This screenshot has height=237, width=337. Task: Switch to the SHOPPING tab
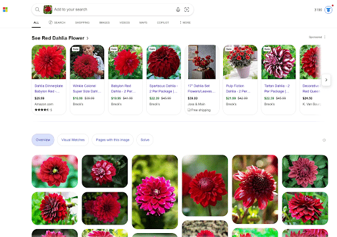point(82,22)
